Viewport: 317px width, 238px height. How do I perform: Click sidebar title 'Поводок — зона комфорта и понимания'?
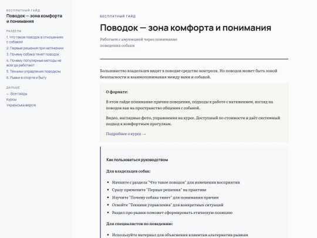click(x=34, y=19)
